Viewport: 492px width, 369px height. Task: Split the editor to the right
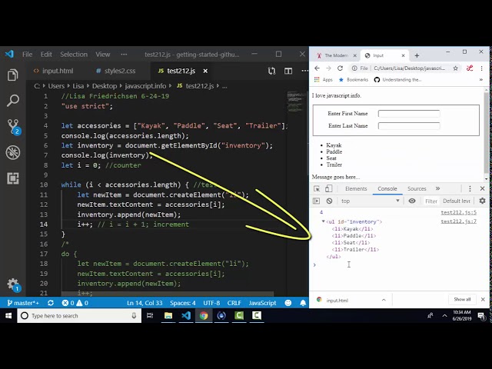click(x=288, y=71)
